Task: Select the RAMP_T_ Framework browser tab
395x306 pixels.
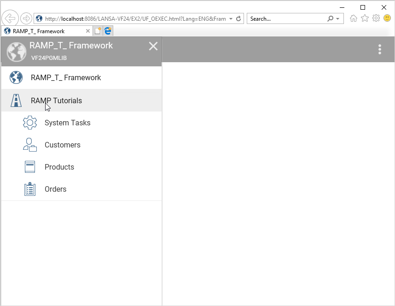Action: (47, 31)
